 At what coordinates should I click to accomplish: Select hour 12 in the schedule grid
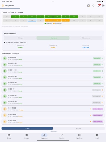(7, 20)
